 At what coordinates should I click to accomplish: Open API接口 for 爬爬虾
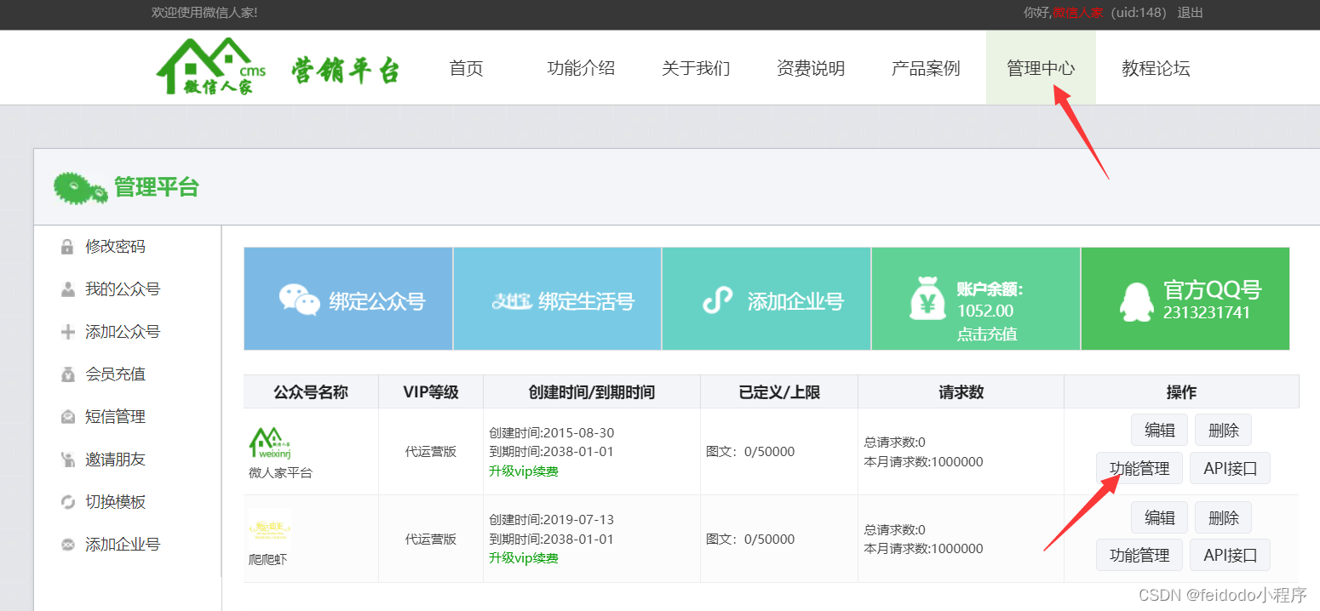[x=1230, y=555]
